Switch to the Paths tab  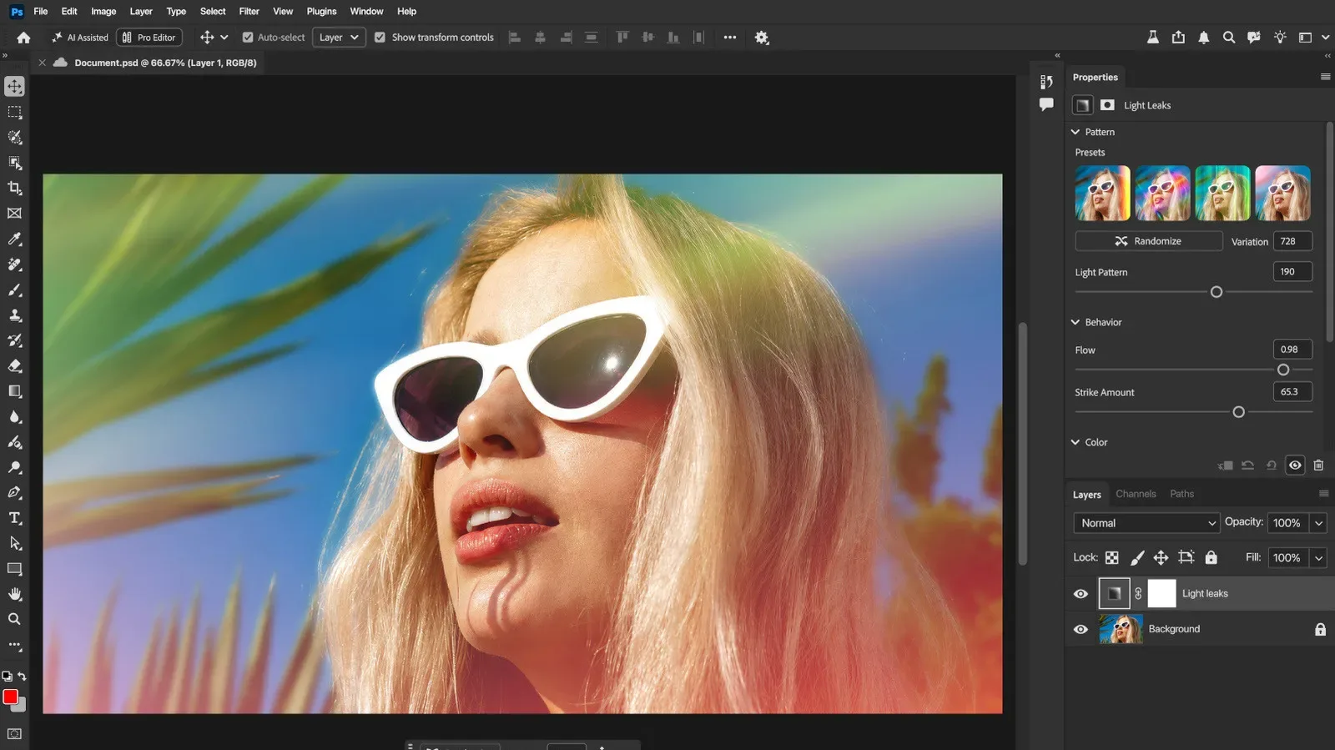1181,494
